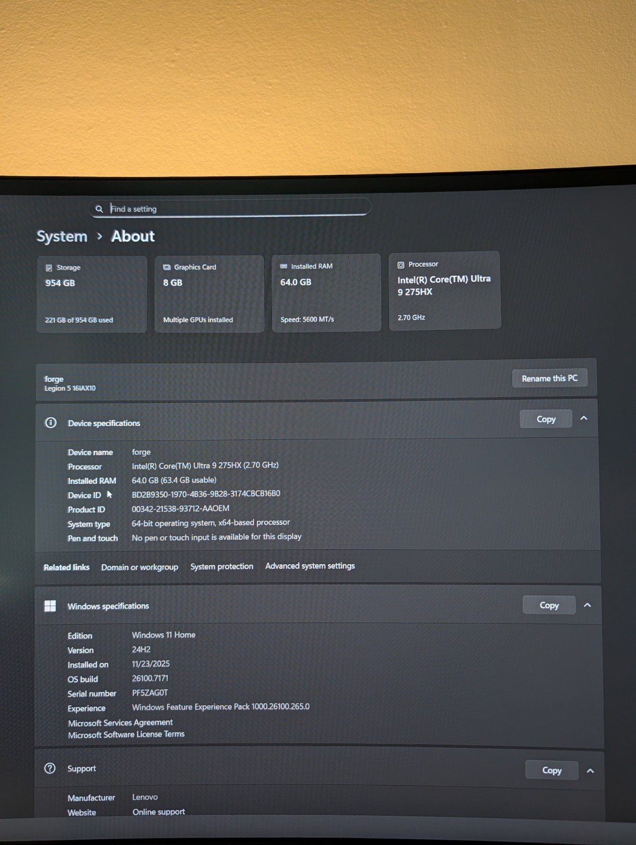The width and height of the screenshot is (636, 845).
Task: Click the About page heading
Action: pyautogui.click(x=133, y=236)
